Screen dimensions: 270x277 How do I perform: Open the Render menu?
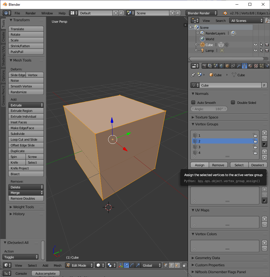[30, 13]
